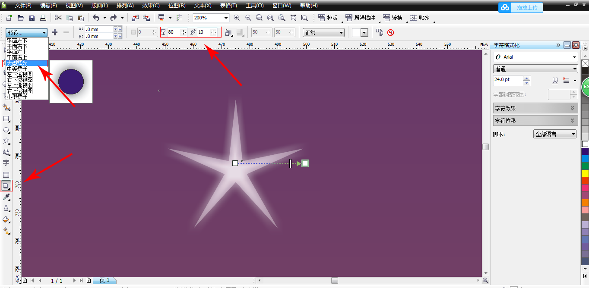
Task: Select the Rectangle tool
Action: tap(6, 119)
